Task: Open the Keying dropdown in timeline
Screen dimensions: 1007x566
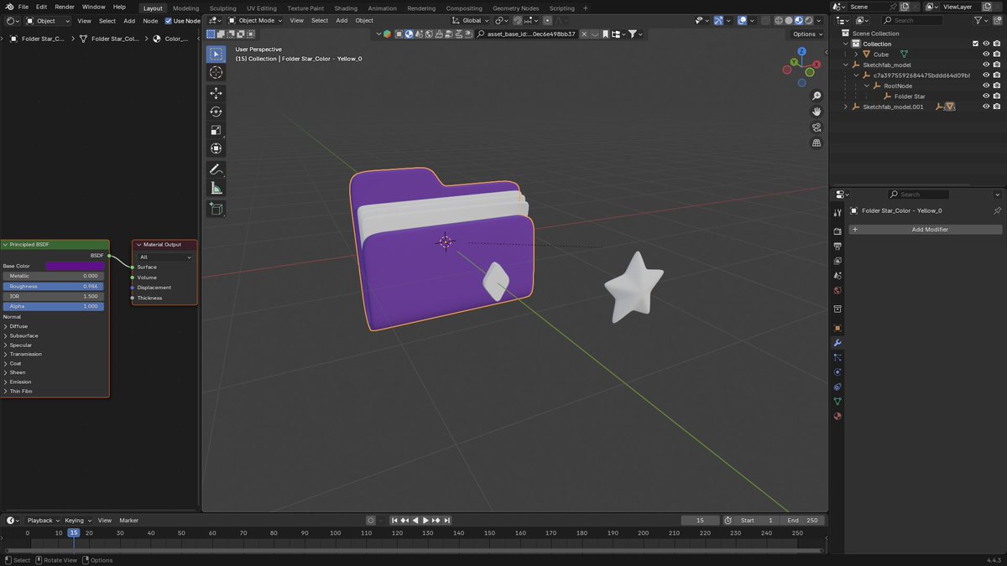Action: click(77, 521)
